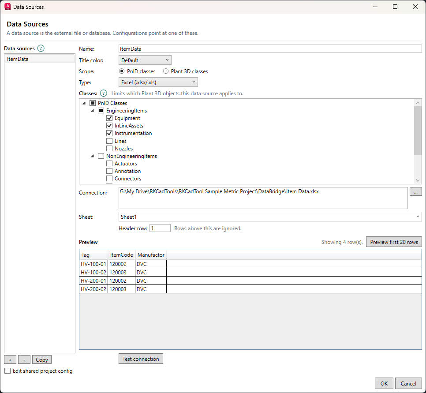426x393 pixels.
Task: Select ItemData in Data sources list
Action: click(x=39, y=59)
